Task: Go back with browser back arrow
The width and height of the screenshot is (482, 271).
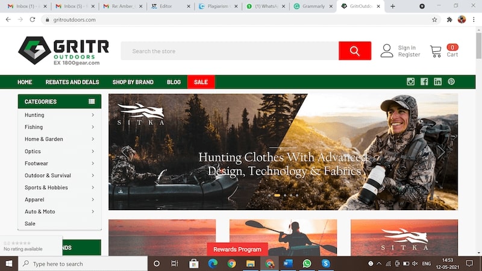Action: (x=8, y=19)
